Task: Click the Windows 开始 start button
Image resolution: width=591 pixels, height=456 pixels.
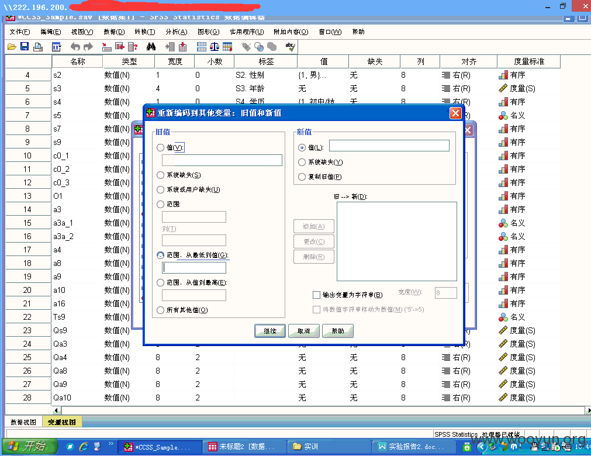Action: click(29, 447)
